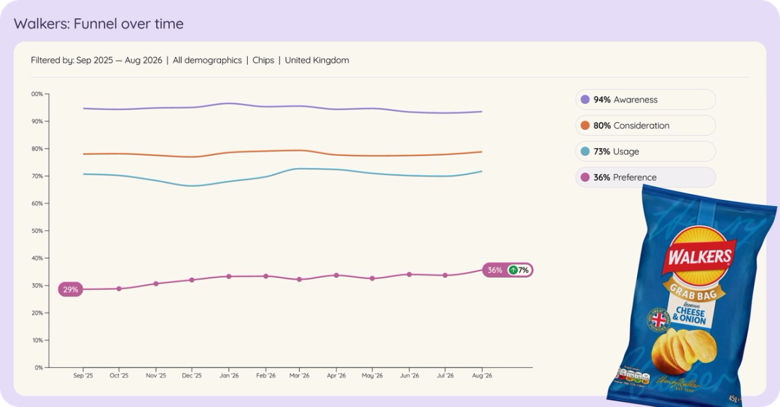Screen dimensions: 780x407
Task: Toggle the 36% Preference legend pill
Action: (x=645, y=177)
